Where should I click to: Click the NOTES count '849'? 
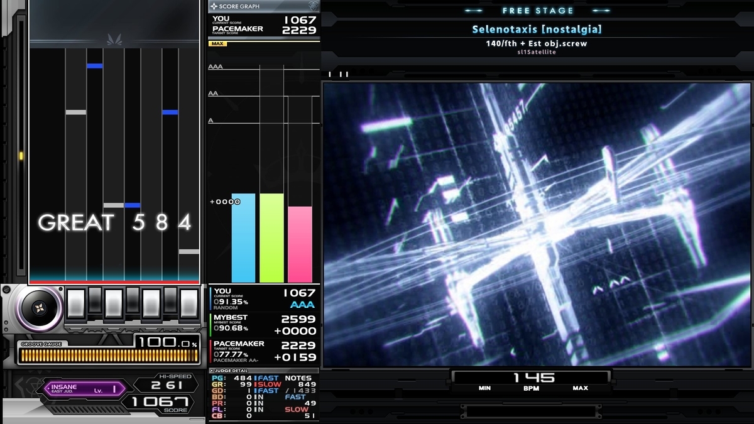click(307, 384)
